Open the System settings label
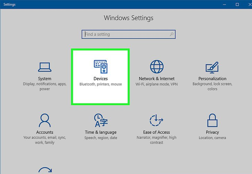Image resolution: width=252 pixels, height=174 pixels. [45, 79]
